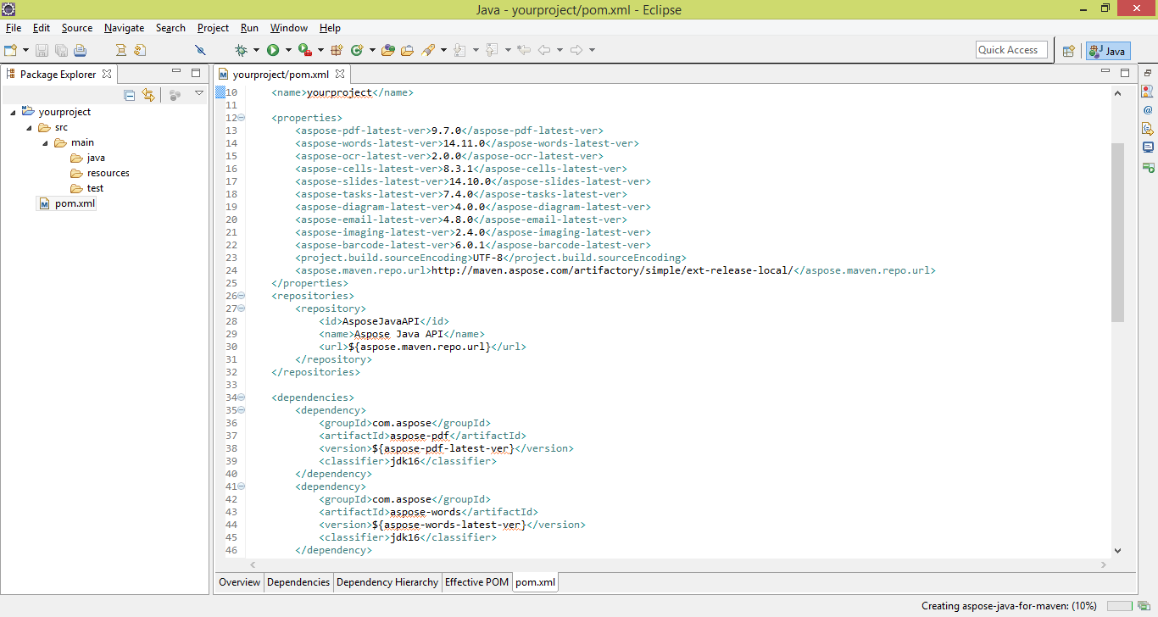Click the Open Task folder icon

[407, 50]
